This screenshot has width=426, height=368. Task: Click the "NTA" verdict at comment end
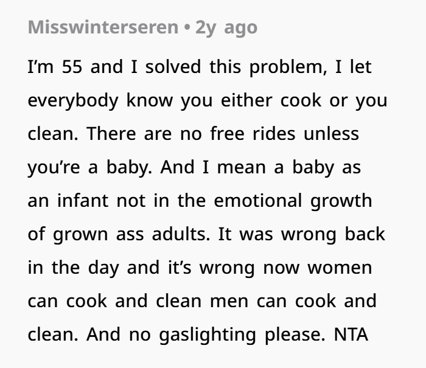click(x=351, y=335)
